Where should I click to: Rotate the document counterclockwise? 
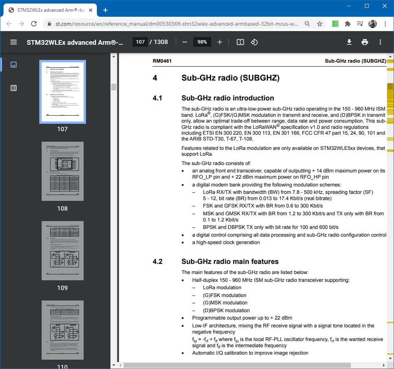[254, 42]
